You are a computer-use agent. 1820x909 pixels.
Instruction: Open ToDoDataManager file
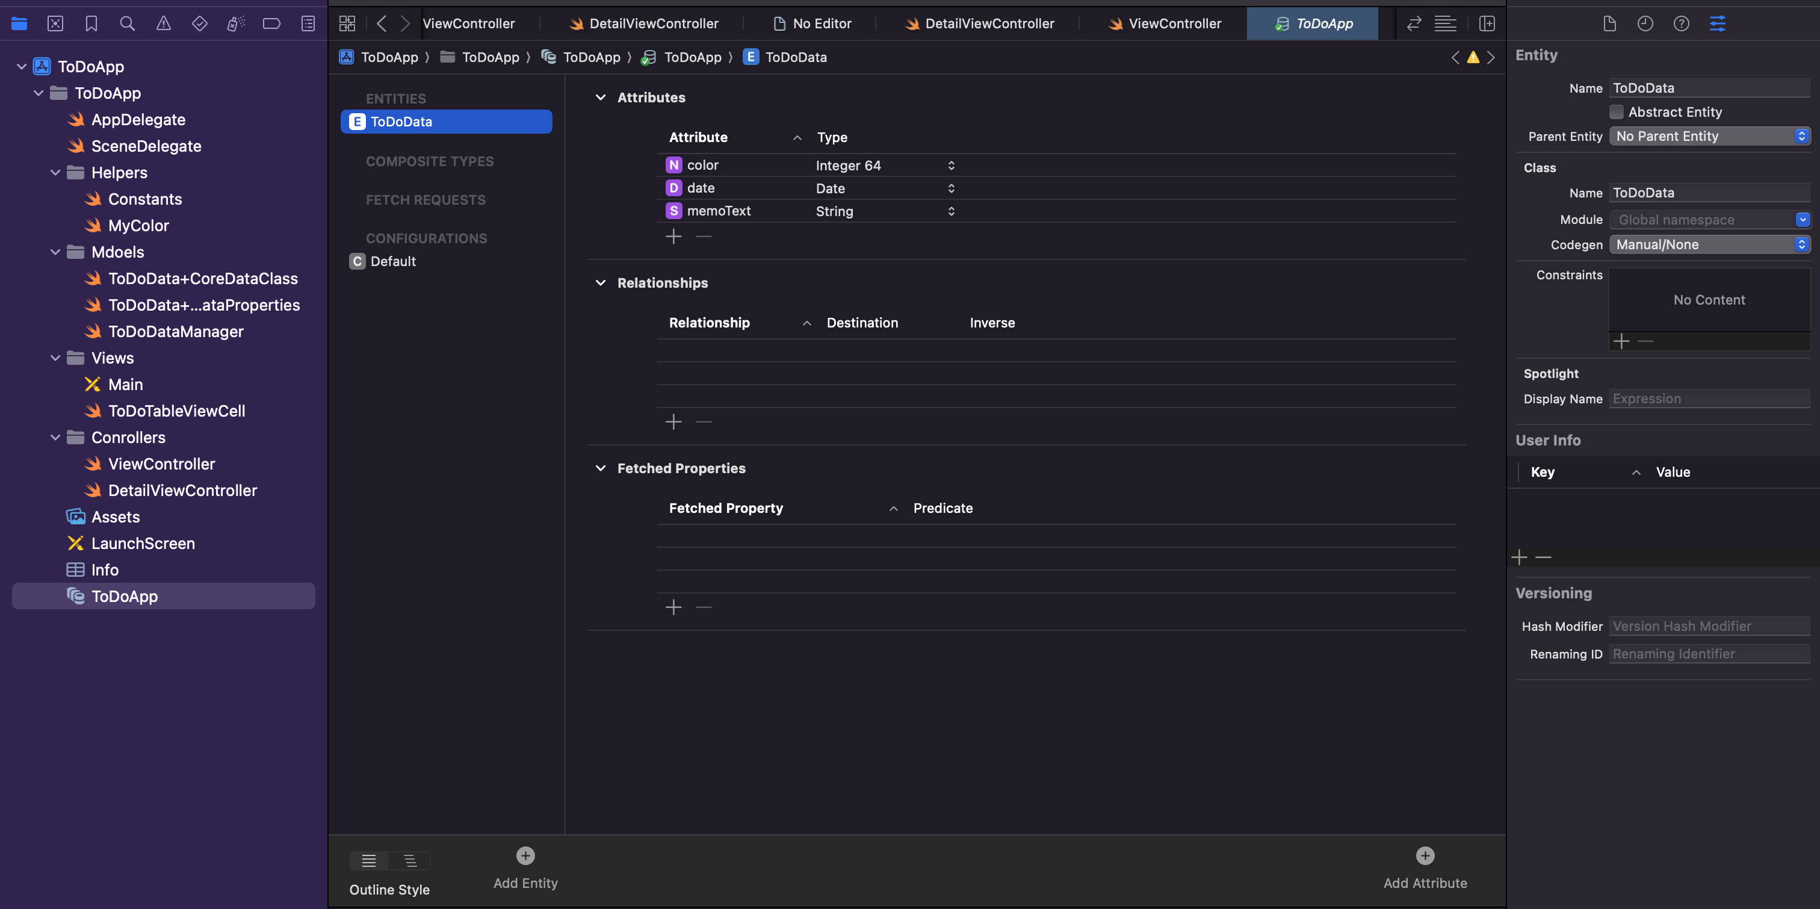click(176, 332)
